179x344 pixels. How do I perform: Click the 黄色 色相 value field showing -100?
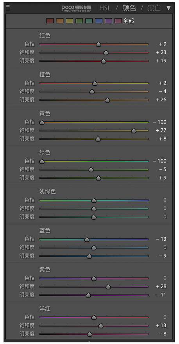click(160, 122)
